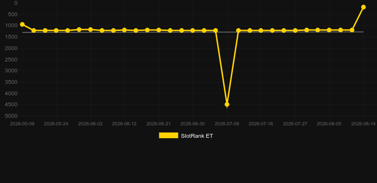Image resolution: width=377 pixels, height=183 pixels.
Task: Select the final data point at 2026-08-14
Action: pos(363,7)
